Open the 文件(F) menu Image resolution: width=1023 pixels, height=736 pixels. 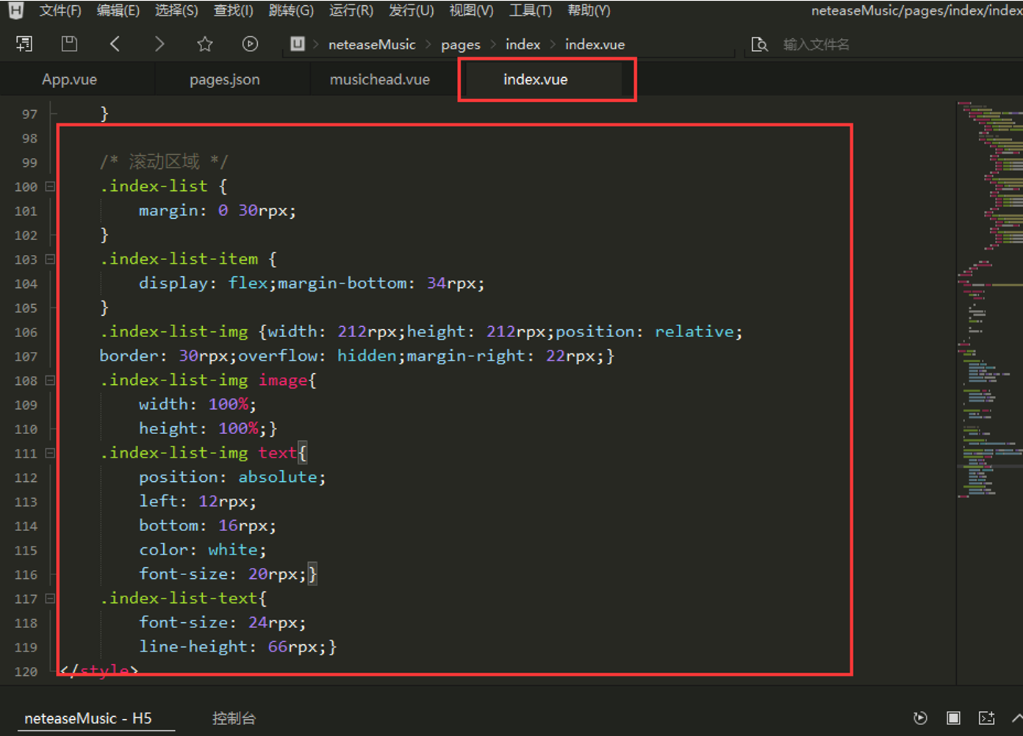pos(60,10)
